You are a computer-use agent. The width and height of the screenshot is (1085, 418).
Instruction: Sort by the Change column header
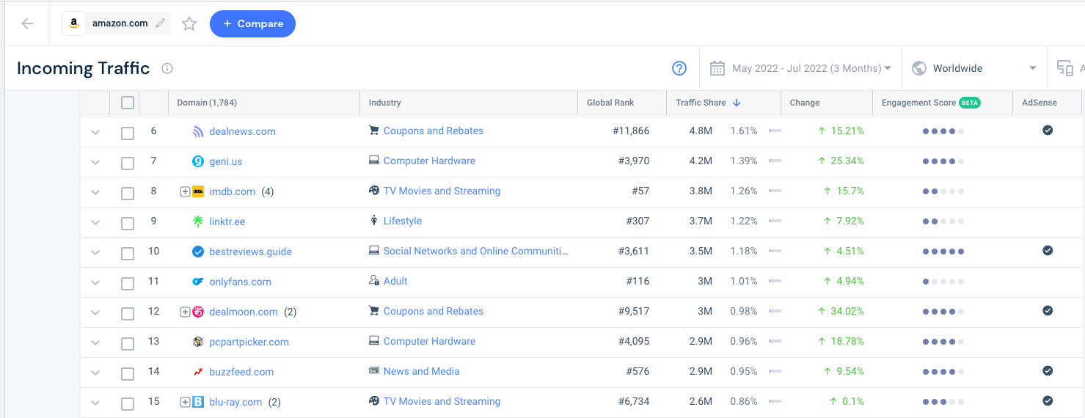pyautogui.click(x=805, y=103)
